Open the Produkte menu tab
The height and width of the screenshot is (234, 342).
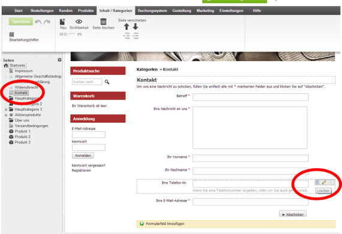click(86, 11)
